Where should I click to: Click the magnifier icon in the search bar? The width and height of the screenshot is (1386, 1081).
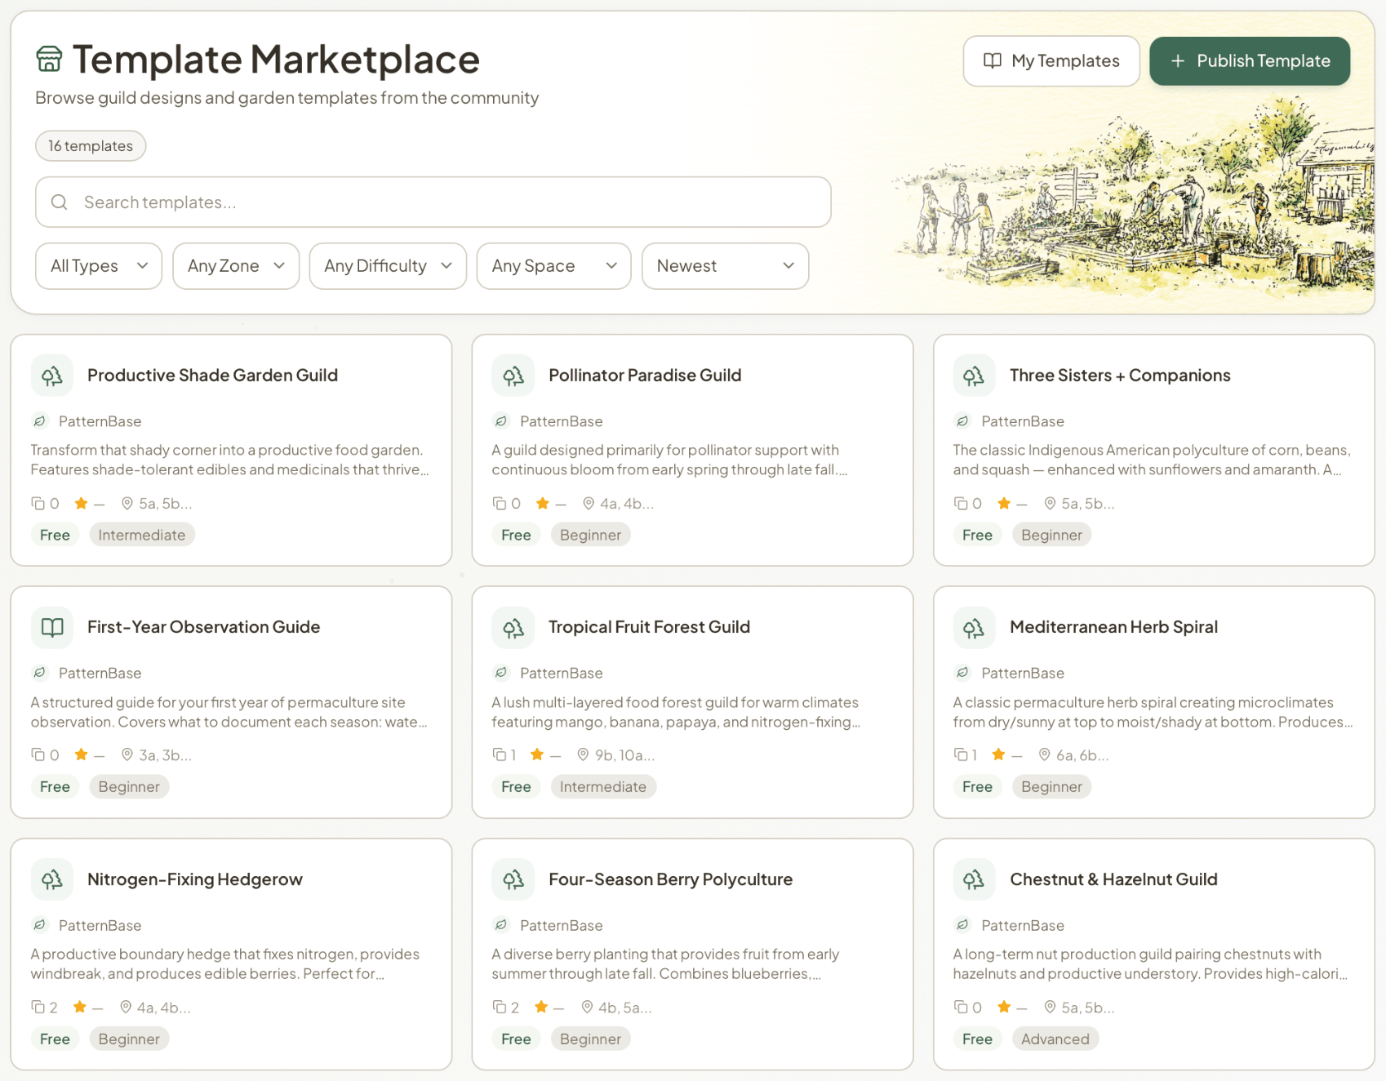coord(60,202)
